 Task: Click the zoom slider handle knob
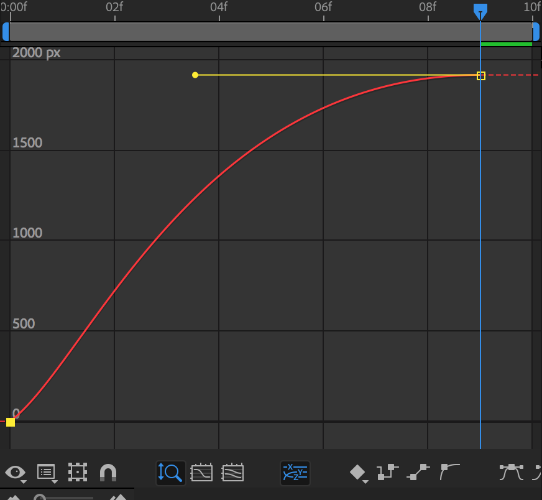(39, 498)
